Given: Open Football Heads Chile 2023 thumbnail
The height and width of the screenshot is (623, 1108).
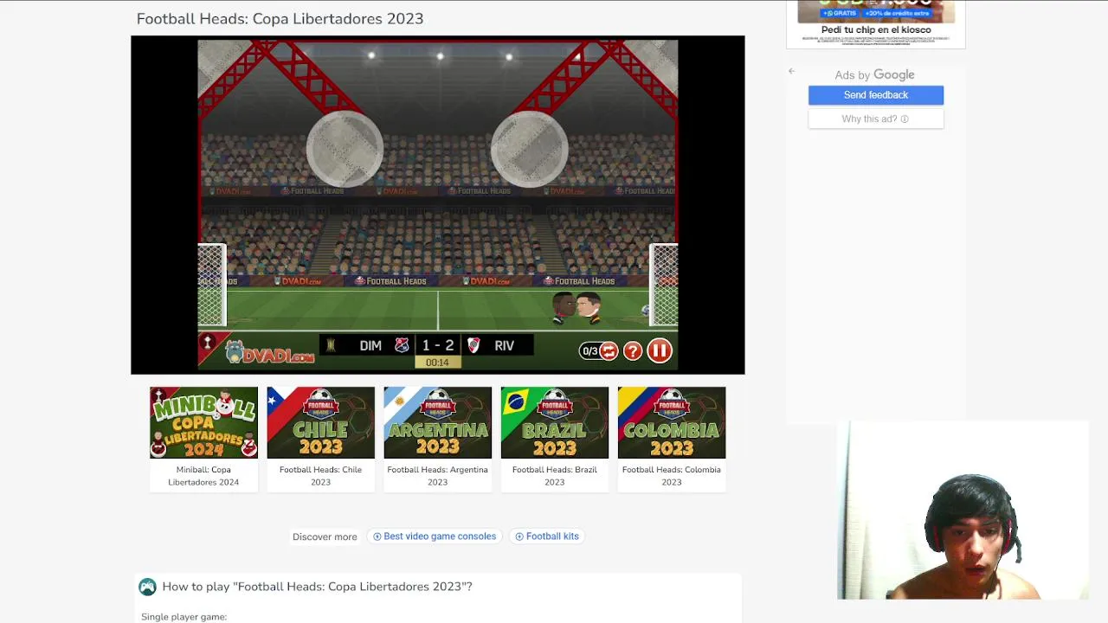Looking at the screenshot, I should (320, 422).
